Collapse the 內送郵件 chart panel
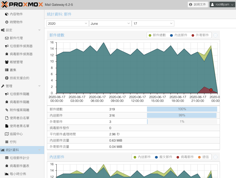This screenshot has width=236, height=178. pyautogui.click(x=215, y=157)
